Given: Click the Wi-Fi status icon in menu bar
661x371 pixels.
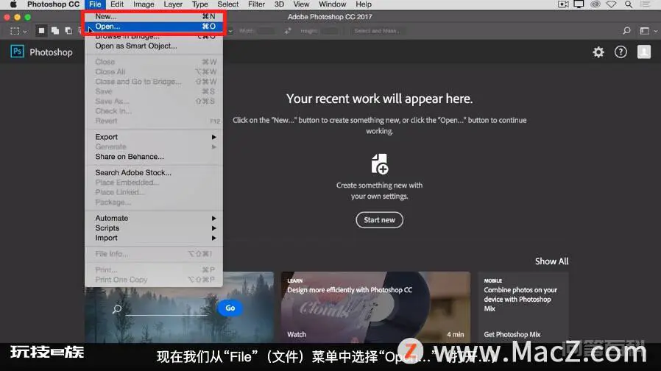Looking at the screenshot, I should click(x=611, y=4).
